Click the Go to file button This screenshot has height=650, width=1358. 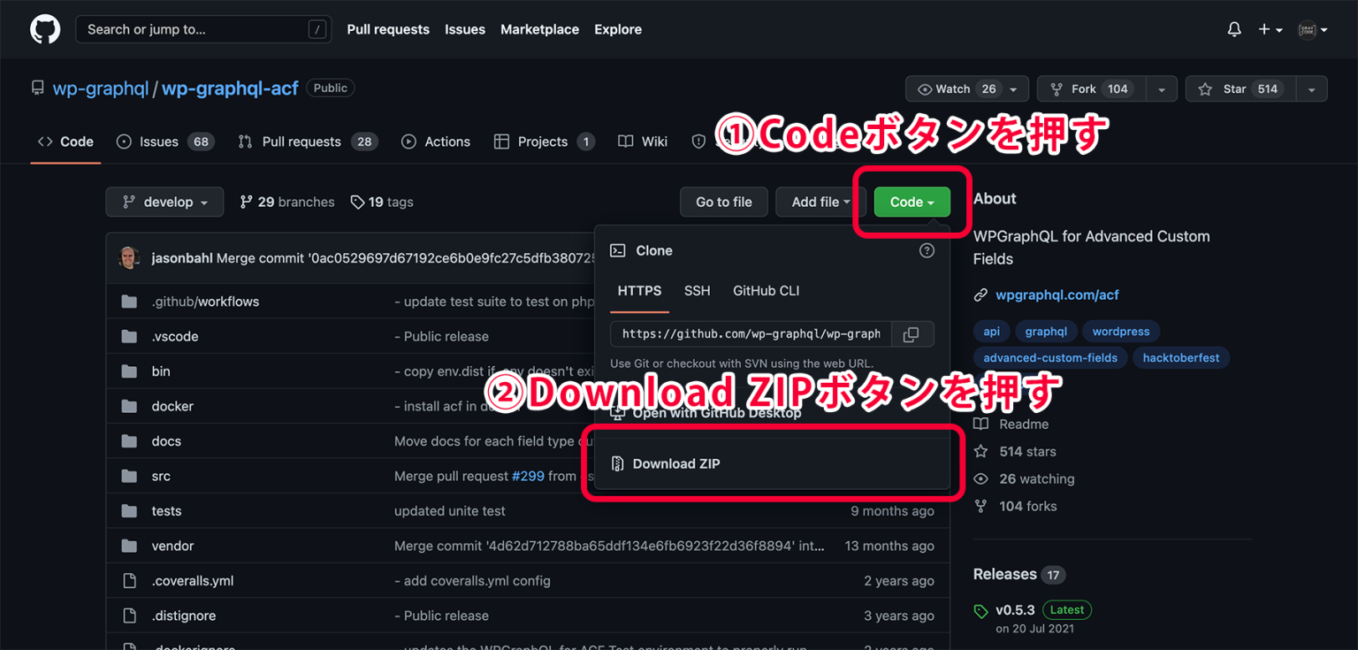[724, 202]
